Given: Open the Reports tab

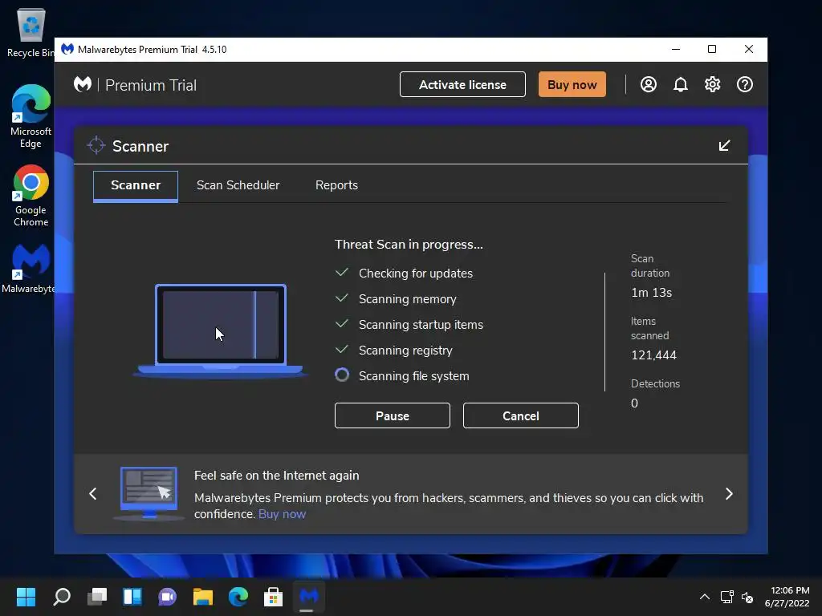Looking at the screenshot, I should click(336, 185).
